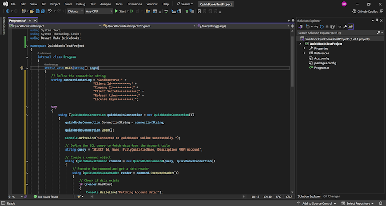Open the Debug configuration dropdown

75,11
